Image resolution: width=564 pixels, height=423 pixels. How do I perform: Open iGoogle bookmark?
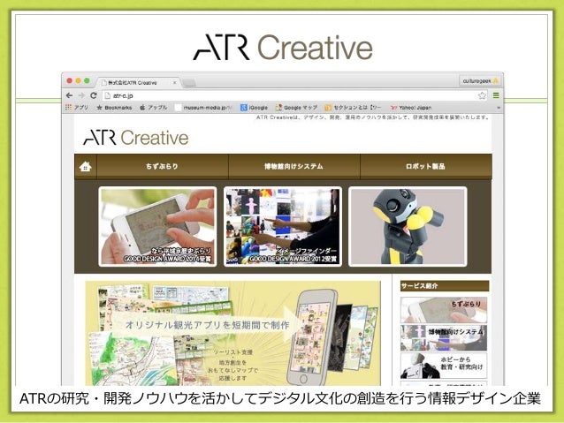pos(255,108)
